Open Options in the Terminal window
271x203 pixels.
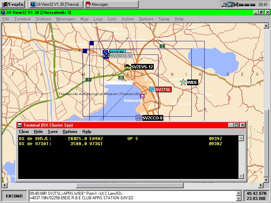click(70, 132)
